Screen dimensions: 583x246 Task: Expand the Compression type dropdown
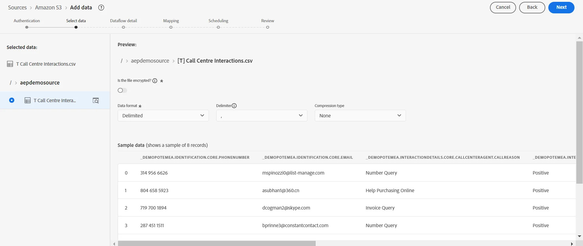pos(360,116)
